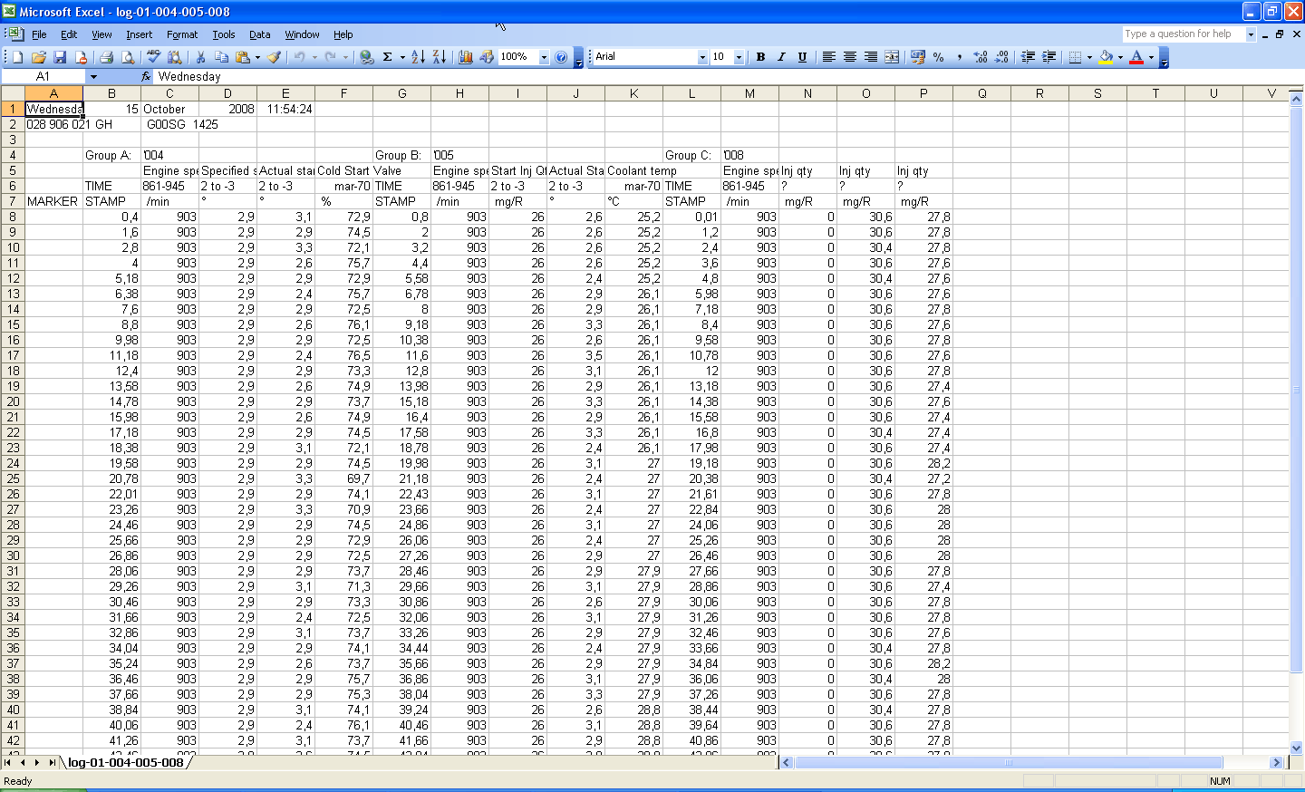Click the Format Painter brush icon

pyautogui.click(x=274, y=57)
